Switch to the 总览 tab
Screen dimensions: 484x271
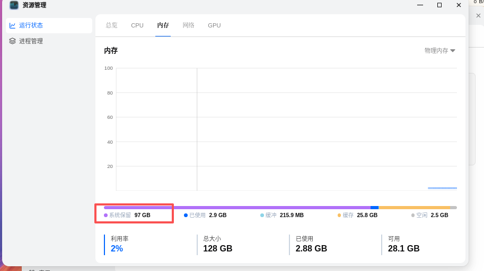(x=111, y=25)
